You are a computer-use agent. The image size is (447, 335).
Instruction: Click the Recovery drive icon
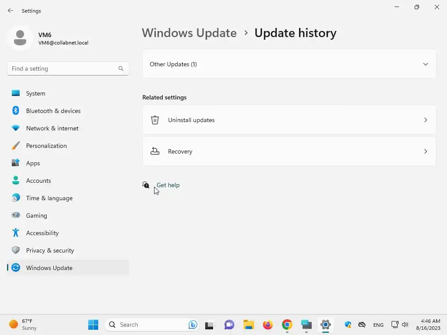[x=155, y=151]
